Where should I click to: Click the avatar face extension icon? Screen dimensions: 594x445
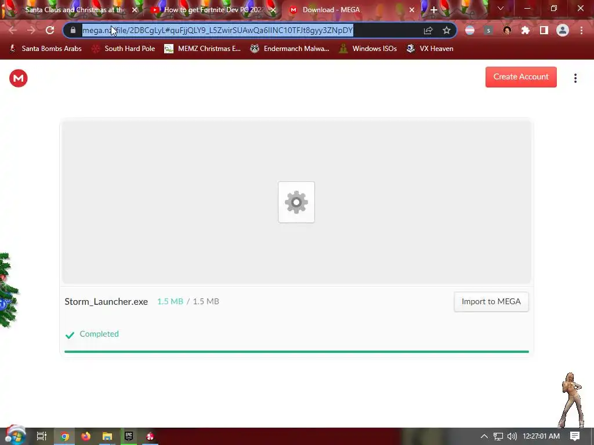pyautogui.click(x=507, y=30)
